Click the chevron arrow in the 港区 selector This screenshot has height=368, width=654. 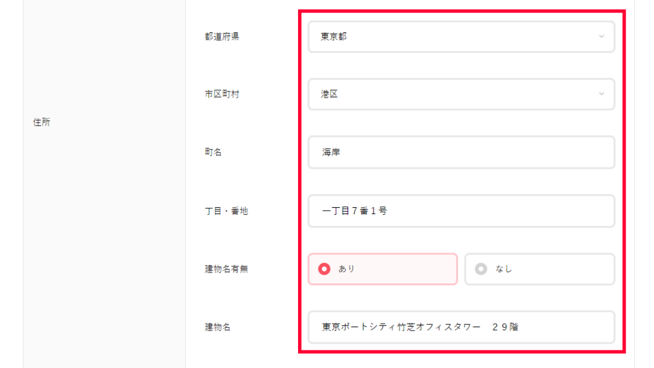601,94
